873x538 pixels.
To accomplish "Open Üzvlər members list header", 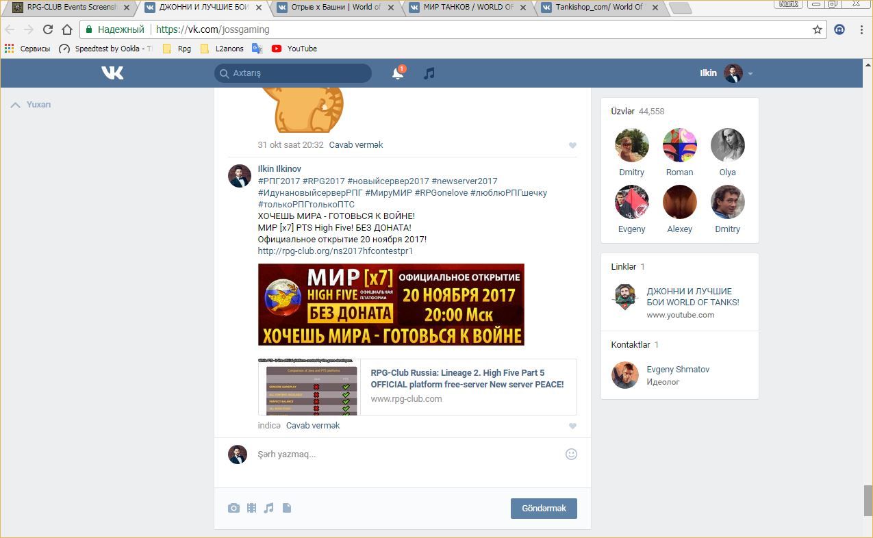I will point(637,111).
